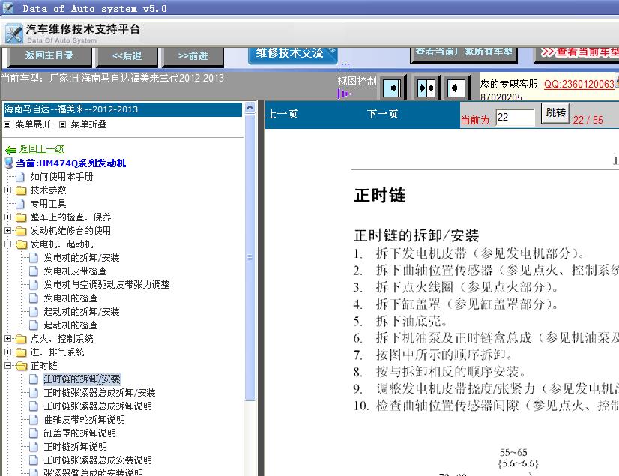Click the page icon for 起动机的拆卸/安装

click(34, 312)
